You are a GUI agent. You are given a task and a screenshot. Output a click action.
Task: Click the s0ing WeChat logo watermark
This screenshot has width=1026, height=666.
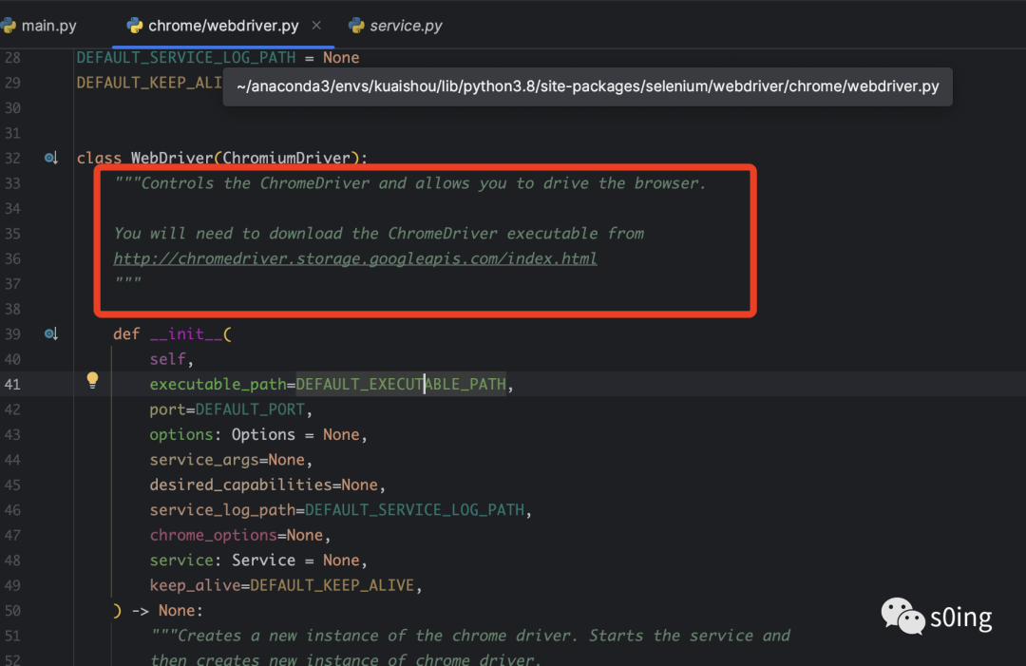[902, 617]
